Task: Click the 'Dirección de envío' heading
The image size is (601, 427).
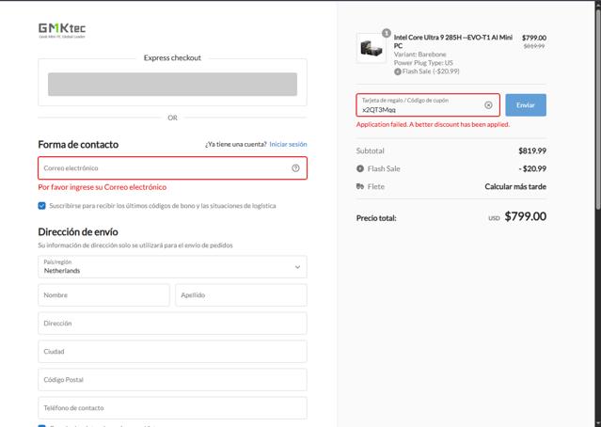Action: (78, 232)
